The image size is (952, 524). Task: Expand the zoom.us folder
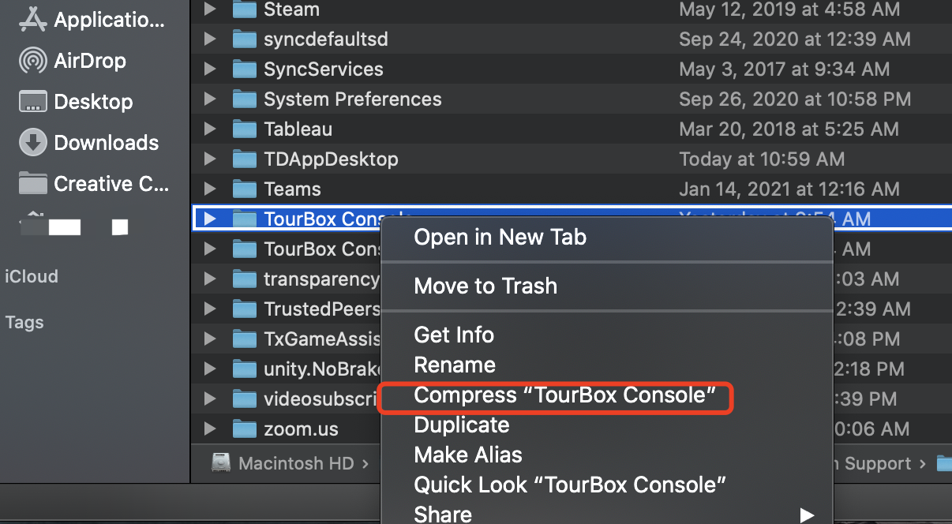point(209,429)
